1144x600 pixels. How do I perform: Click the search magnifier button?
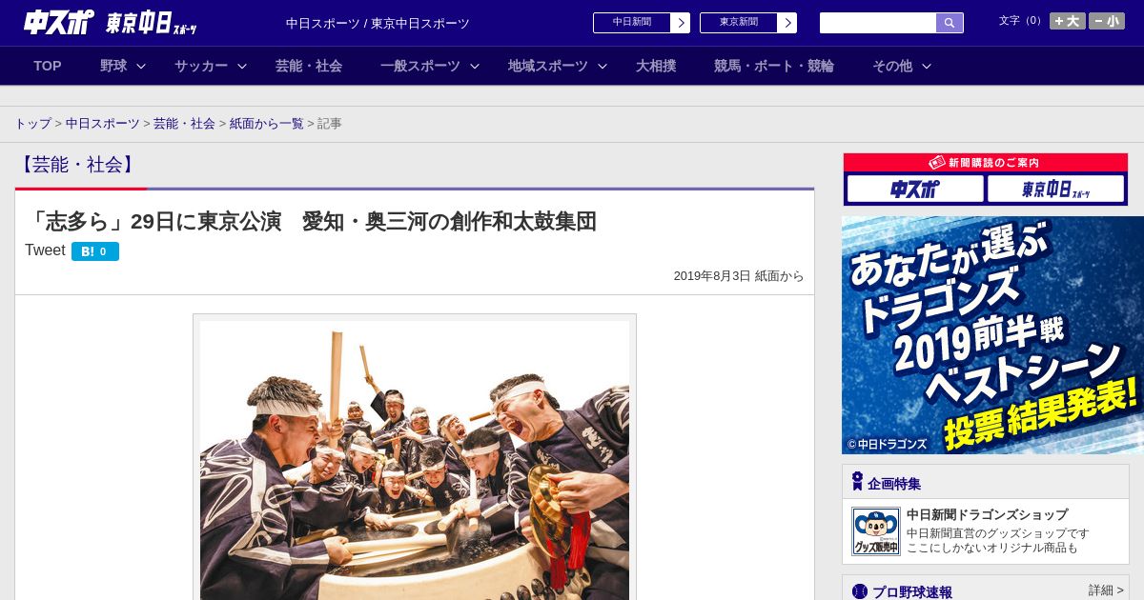click(950, 23)
